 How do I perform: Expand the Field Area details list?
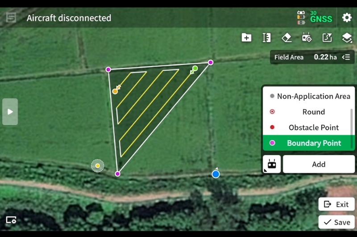pyautogui.click(x=346, y=57)
